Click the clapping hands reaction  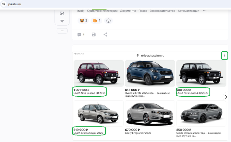click(96, 20)
